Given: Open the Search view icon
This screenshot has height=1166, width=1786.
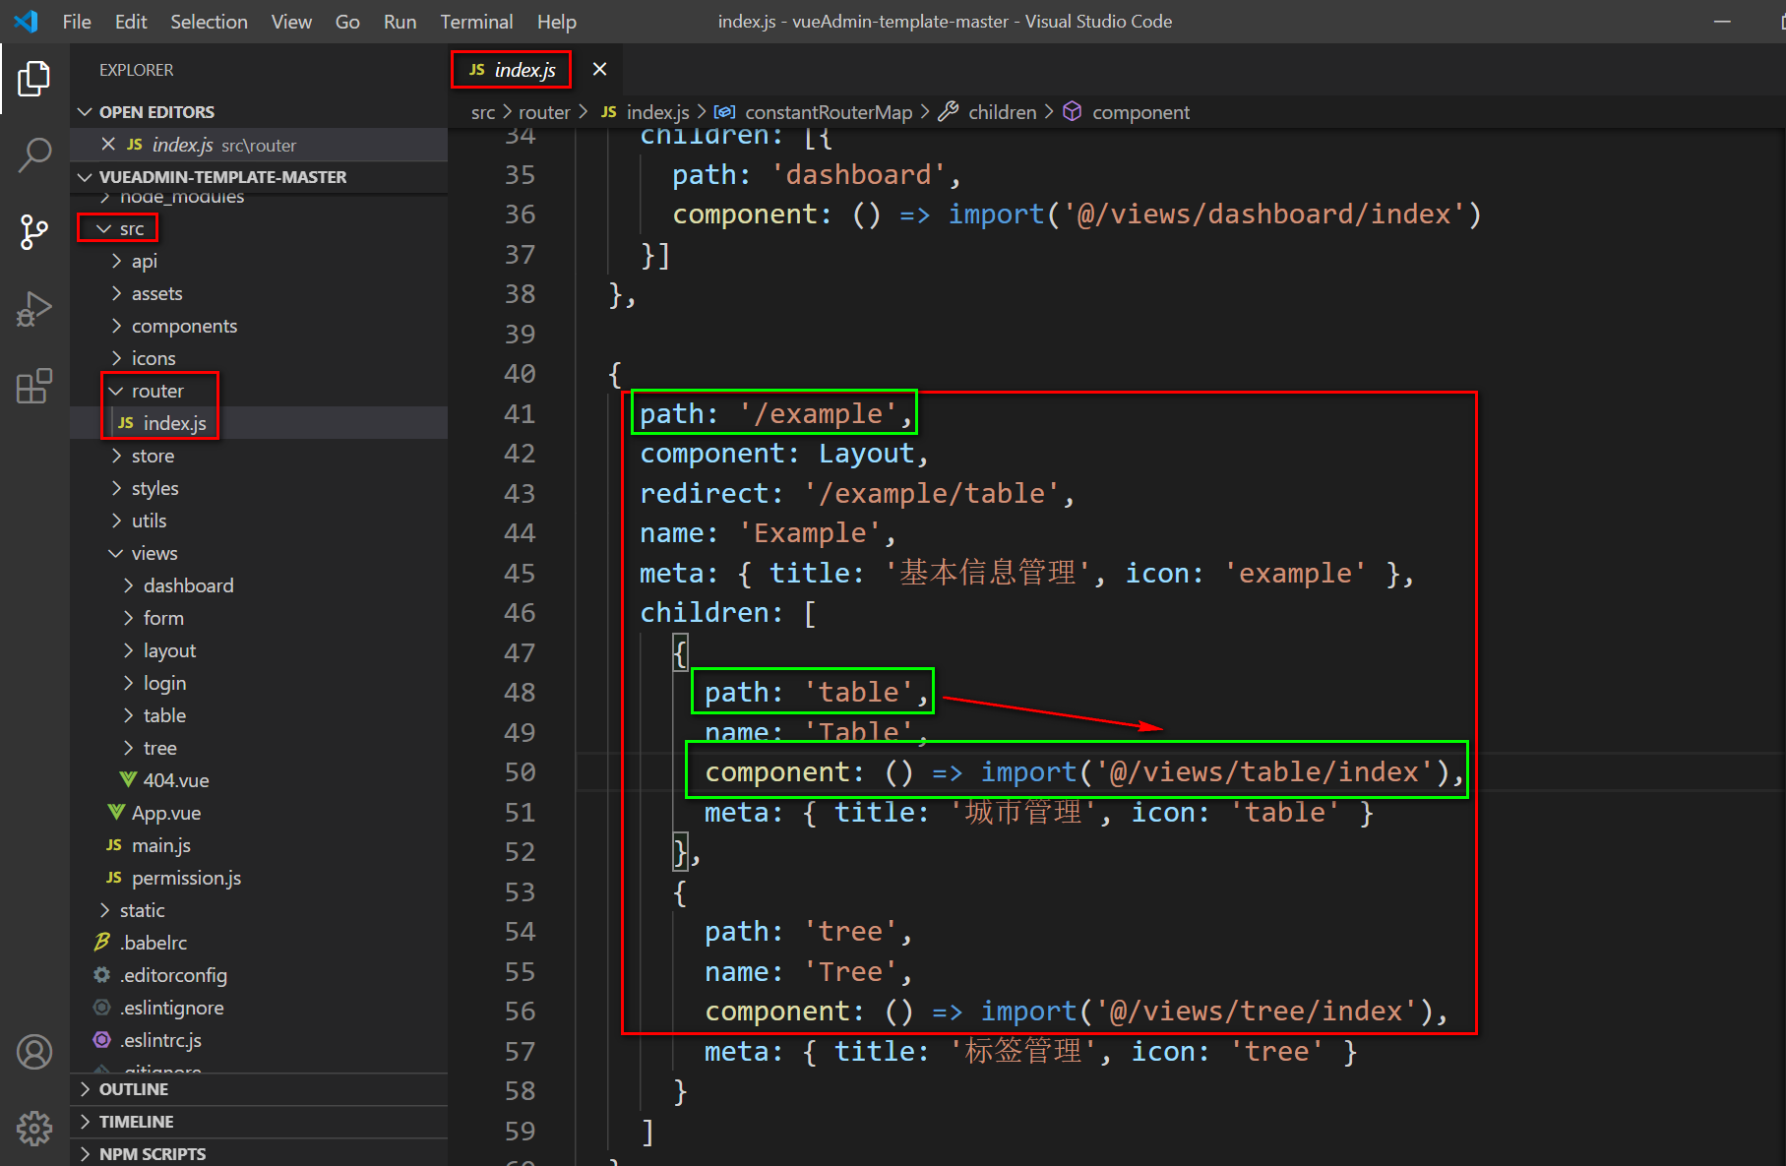Looking at the screenshot, I should (34, 154).
